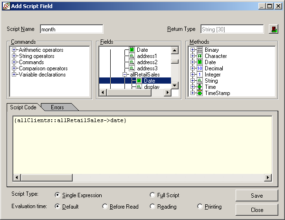This screenshot has height=220, width=285.
Task: Click the Date method type icon
Action: [x=199, y=62]
